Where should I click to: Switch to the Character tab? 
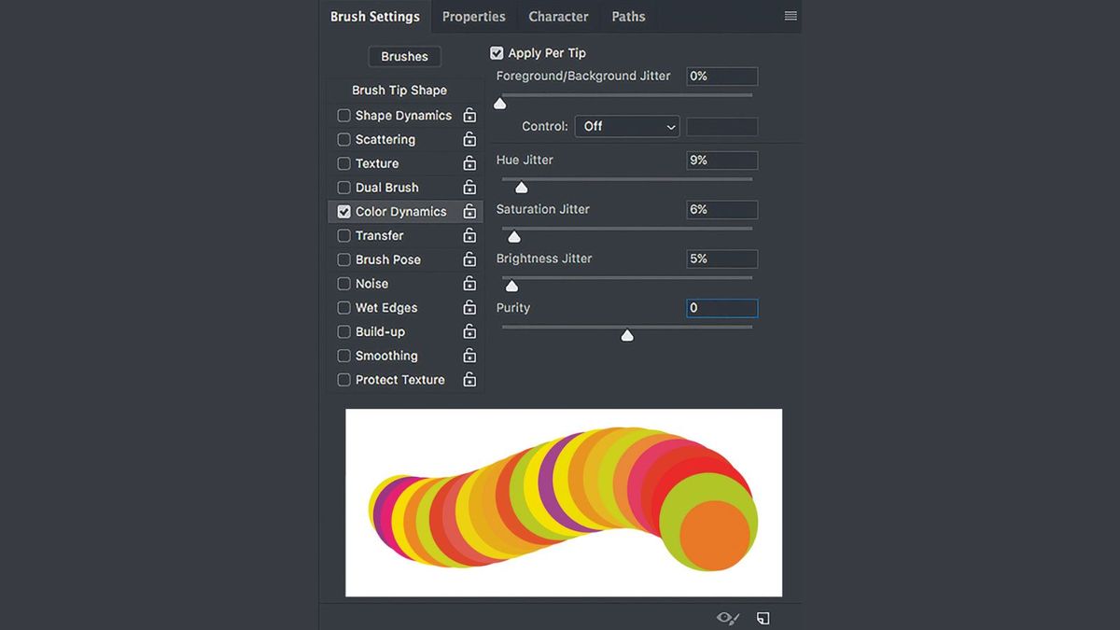[x=558, y=16]
